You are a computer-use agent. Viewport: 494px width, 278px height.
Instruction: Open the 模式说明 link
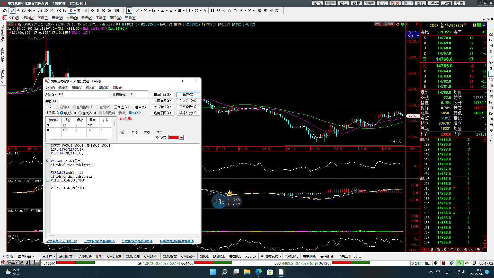pos(135,113)
